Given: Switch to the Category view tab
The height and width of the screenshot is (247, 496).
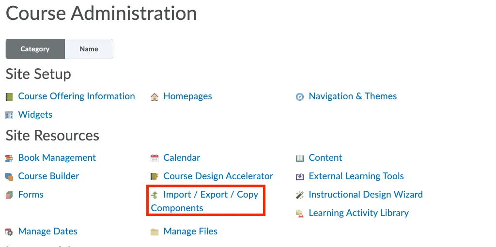Looking at the screenshot, I should (35, 49).
